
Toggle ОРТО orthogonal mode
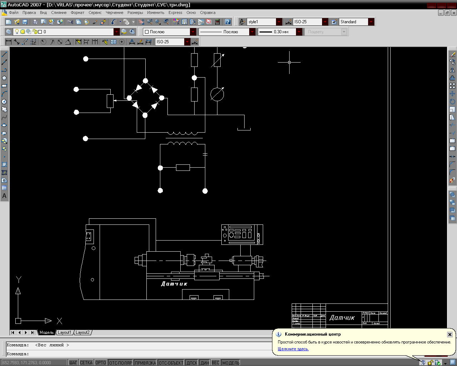coord(101,362)
